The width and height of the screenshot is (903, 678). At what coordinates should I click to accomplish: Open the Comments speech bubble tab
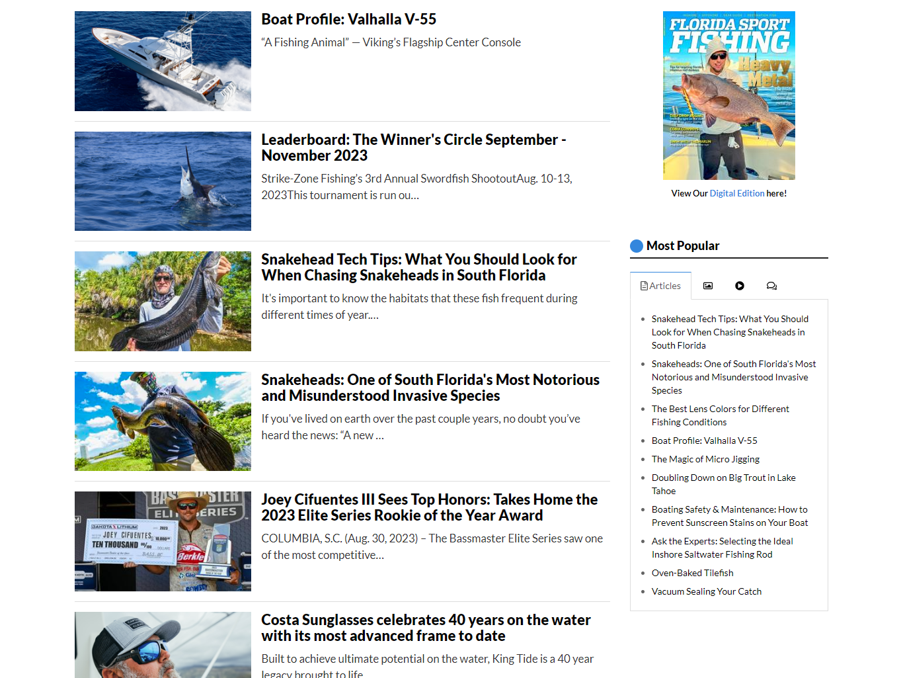[x=771, y=286]
